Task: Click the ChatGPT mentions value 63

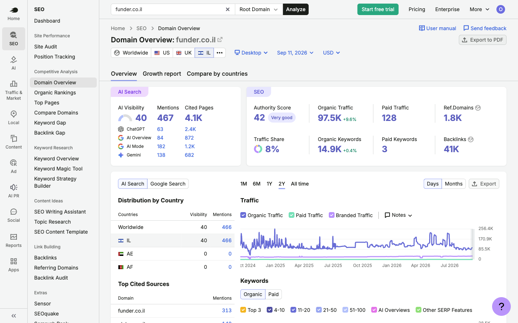Action: [x=160, y=129]
